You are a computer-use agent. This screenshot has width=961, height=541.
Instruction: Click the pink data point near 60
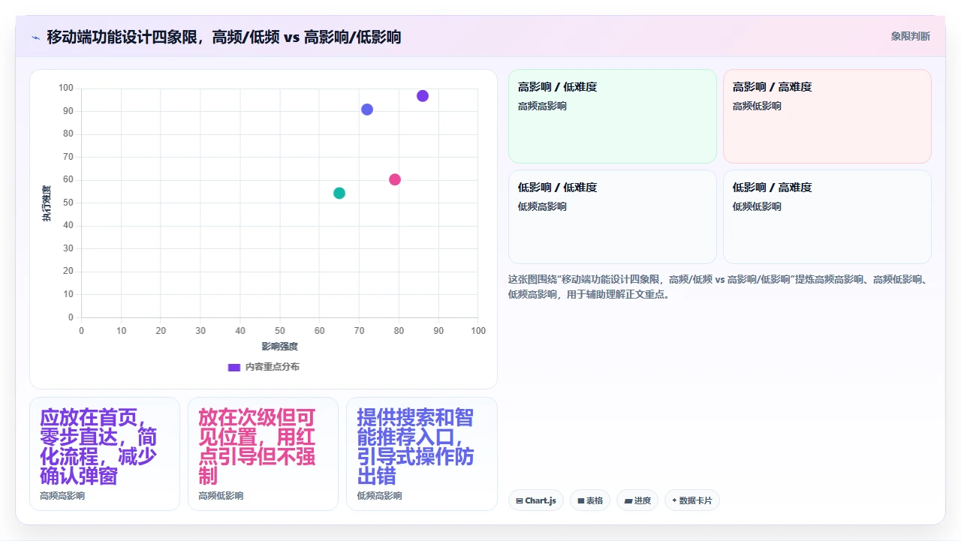coord(395,179)
